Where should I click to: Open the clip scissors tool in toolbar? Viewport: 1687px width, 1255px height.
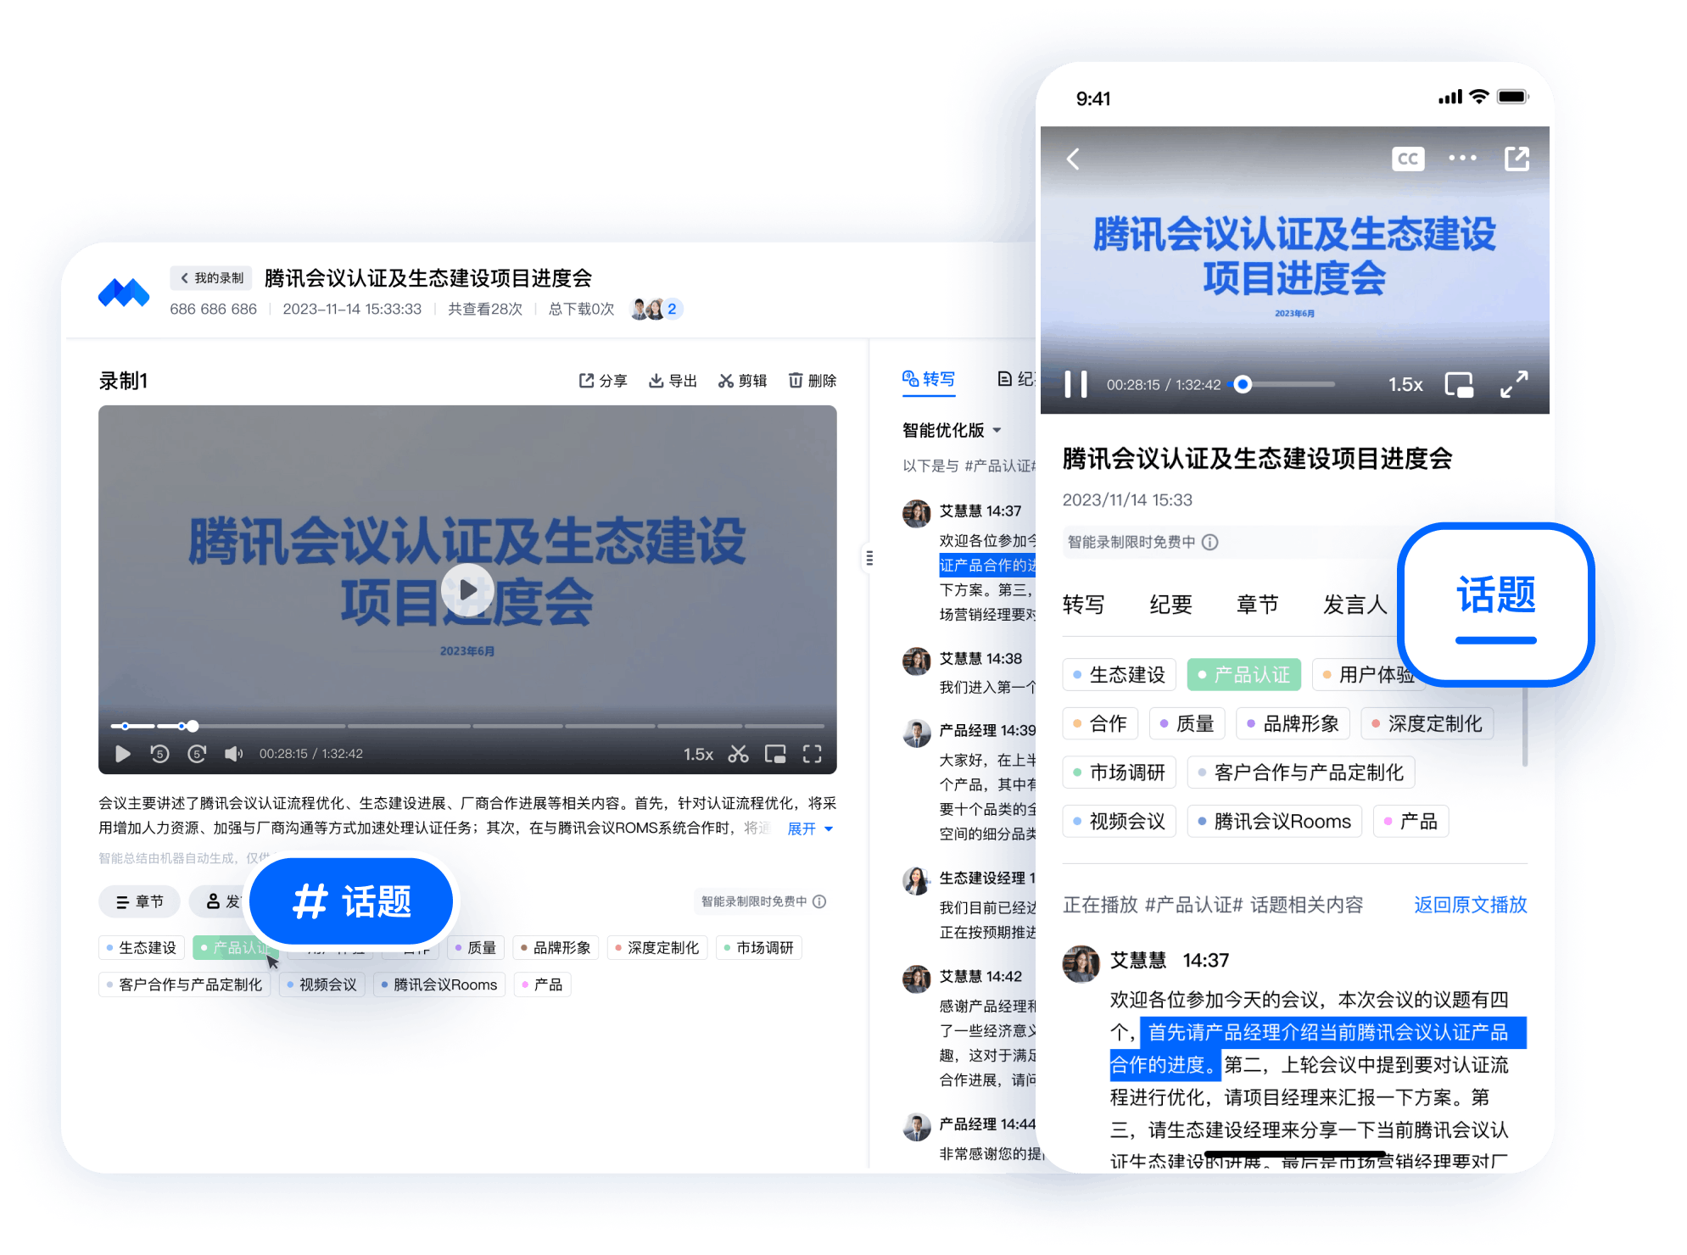(x=725, y=381)
